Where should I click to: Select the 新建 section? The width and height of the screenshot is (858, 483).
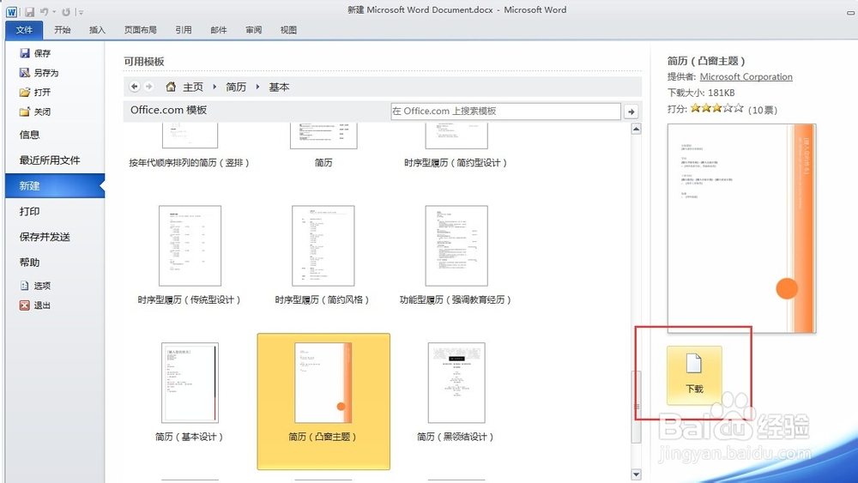tap(55, 185)
